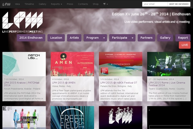Screen dimensions: 193x129
Task: Open the purple Gallery button
Action: [165, 38]
